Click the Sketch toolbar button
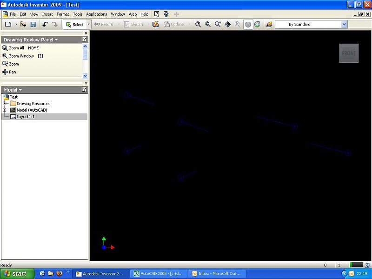The height and width of the screenshot is (279, 372). (133, 24)
